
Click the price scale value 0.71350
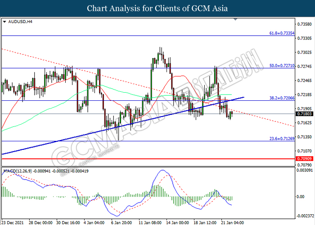coord(304,137)
